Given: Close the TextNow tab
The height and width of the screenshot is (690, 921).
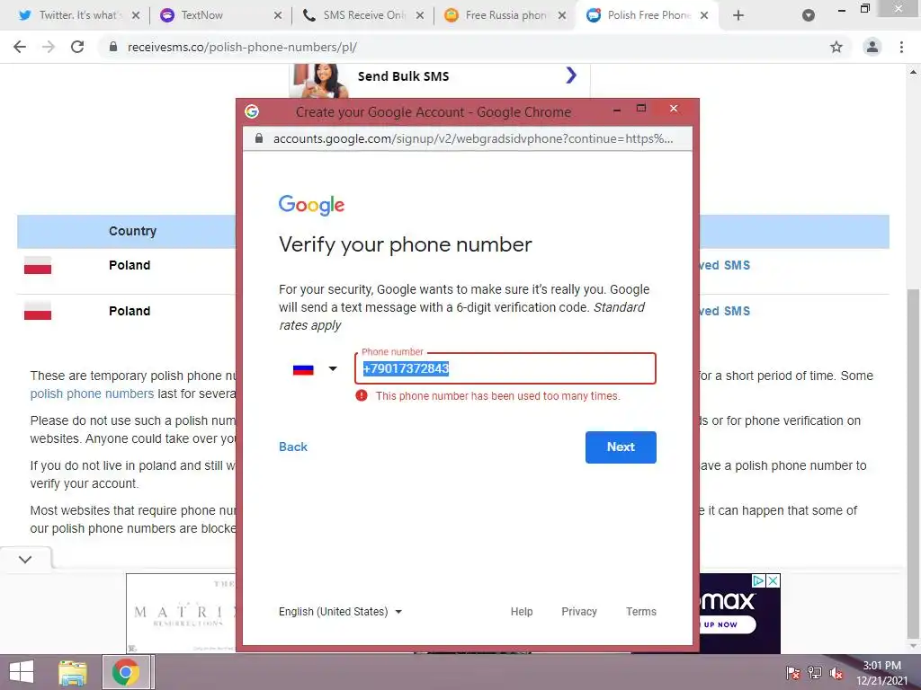Looking at the screenshot, I should pyautogui.click(x=278, y=15).
